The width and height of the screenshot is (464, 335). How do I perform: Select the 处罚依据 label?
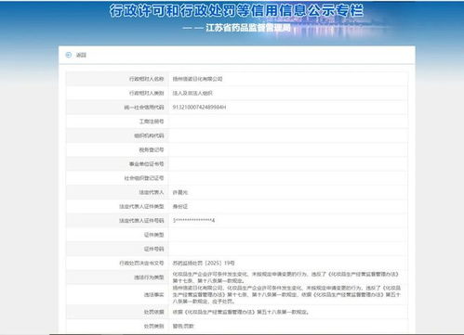(153, 312)
